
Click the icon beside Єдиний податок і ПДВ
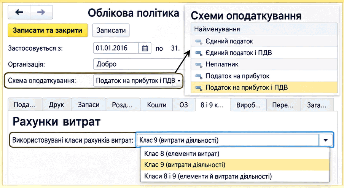199,53
